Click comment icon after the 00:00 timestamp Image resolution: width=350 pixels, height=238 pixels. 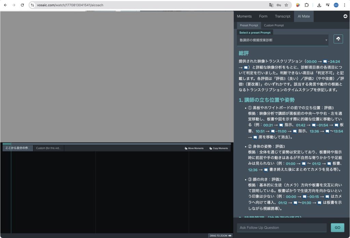tap(325, 61)
